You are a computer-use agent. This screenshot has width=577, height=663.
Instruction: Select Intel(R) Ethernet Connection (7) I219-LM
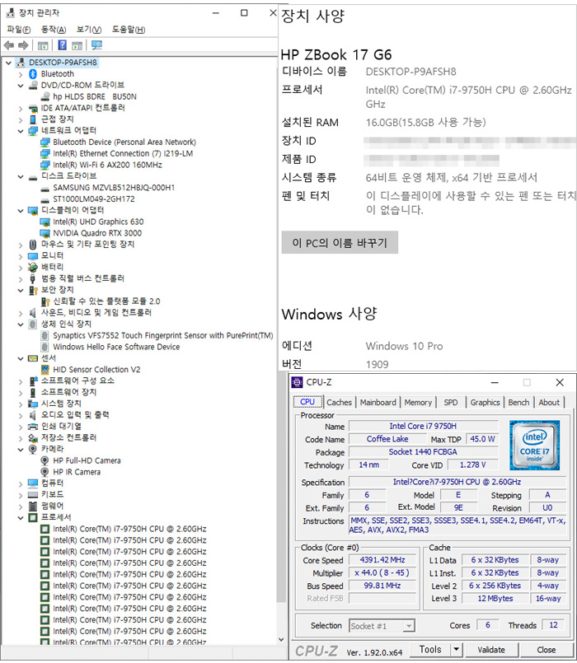click(123, 153)
